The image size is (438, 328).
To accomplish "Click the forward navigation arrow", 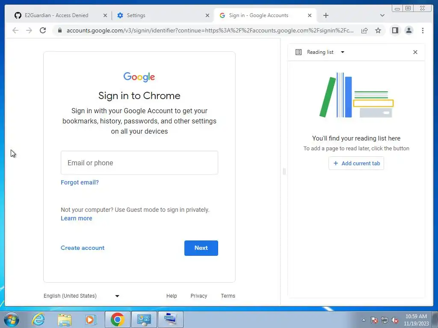I will [x=29, y=30].
